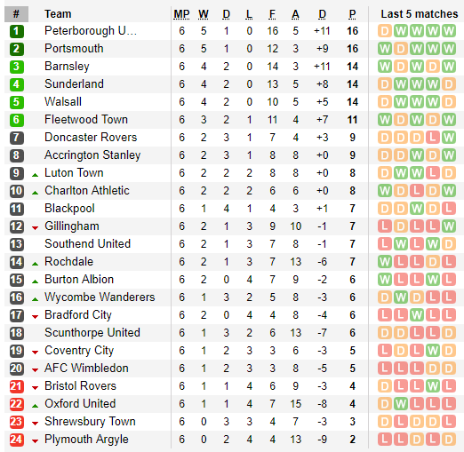Click Blackpool's green W result badge

pos(417,209)
